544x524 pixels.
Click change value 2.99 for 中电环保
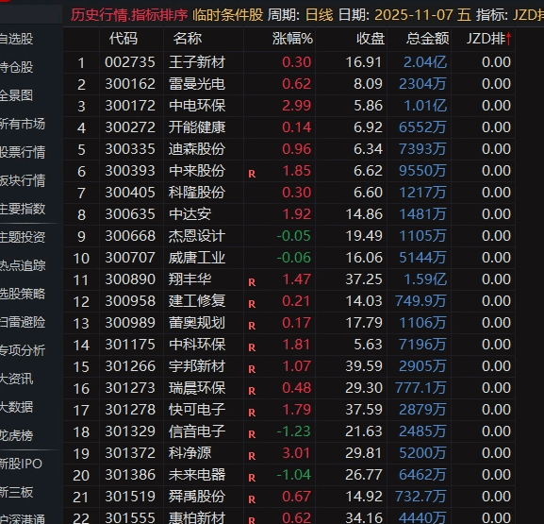297,106
